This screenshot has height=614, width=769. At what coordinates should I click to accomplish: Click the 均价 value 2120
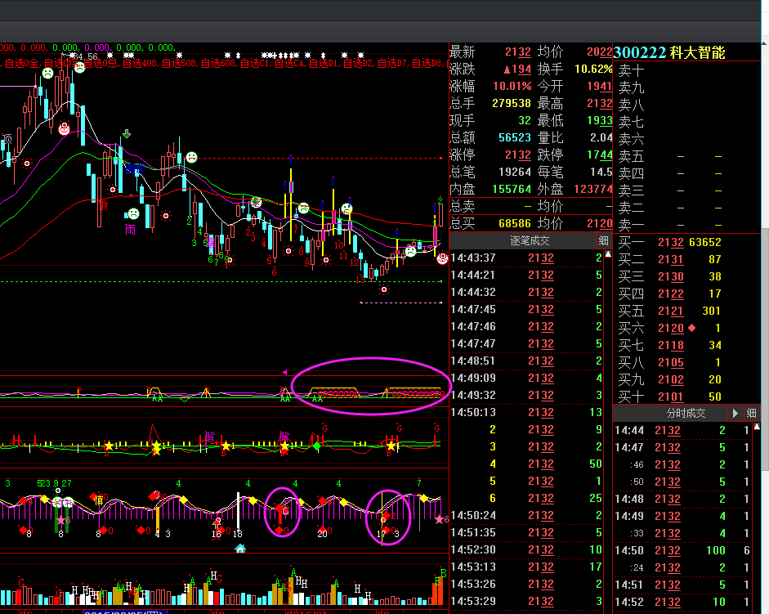(x=599, y=224)
